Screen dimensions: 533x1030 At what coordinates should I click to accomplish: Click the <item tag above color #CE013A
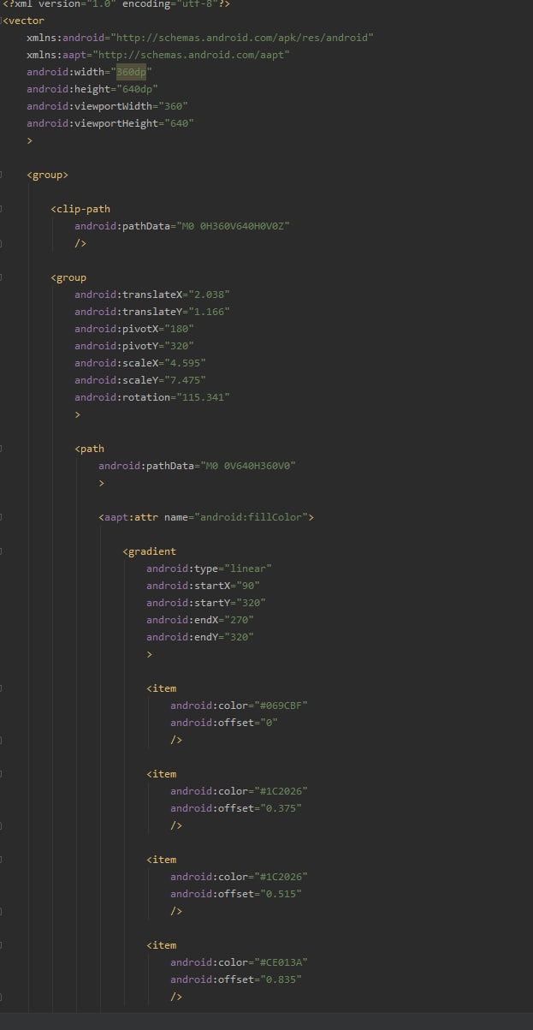pyautogui.click(x=162, y=945)
